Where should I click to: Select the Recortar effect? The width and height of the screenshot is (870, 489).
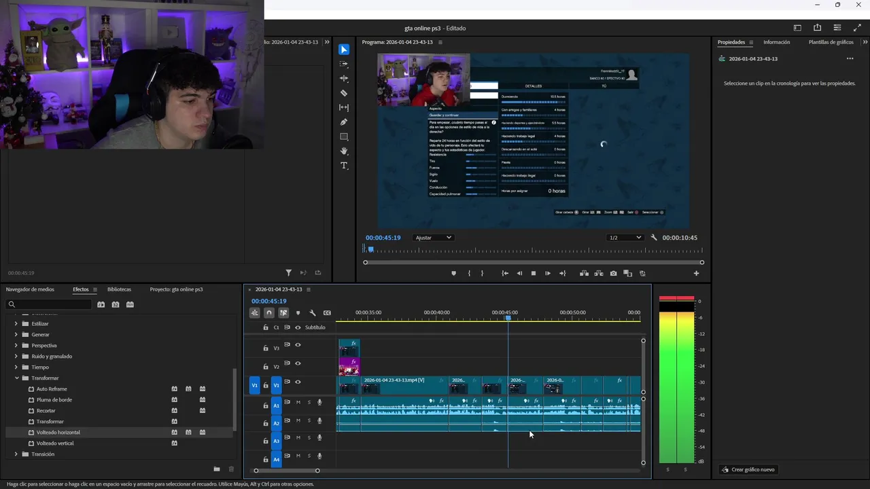(46, 411)
